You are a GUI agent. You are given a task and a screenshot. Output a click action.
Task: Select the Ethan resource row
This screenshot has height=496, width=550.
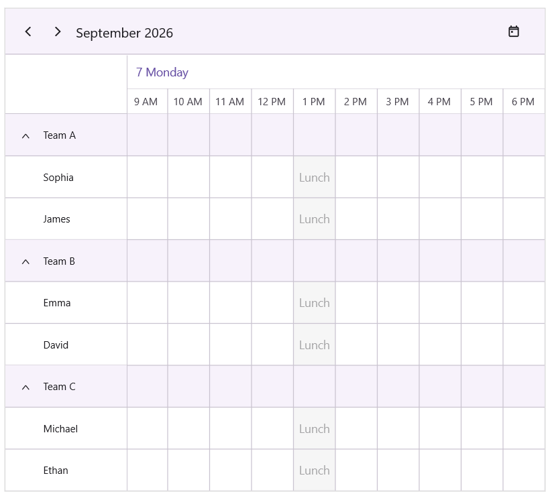pyautogui.click(x=66, y=470)
